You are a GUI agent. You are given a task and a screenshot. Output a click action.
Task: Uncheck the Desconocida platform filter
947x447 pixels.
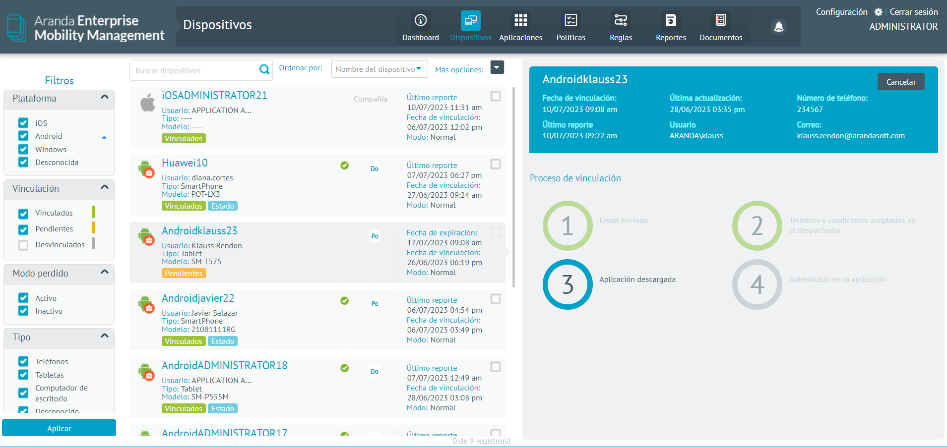coord(23,162)
